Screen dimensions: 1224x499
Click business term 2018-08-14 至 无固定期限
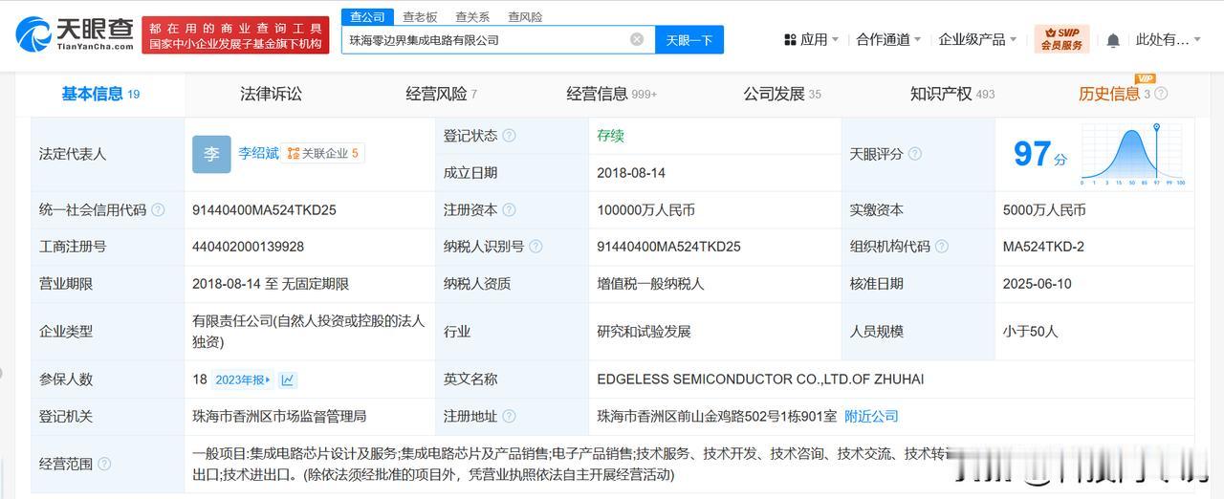tap(271, 284)
